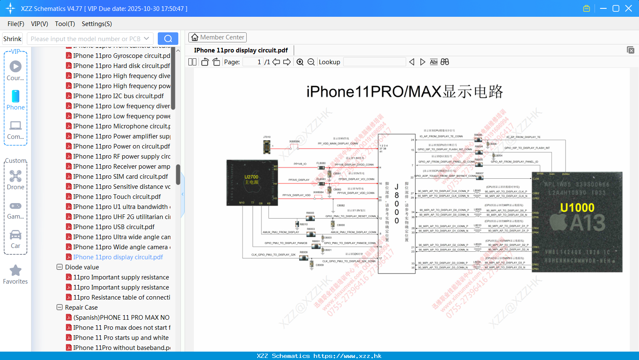Open the Member Center button

(217, 37)
